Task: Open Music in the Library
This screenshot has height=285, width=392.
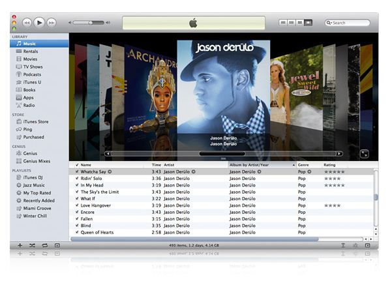Action: pyautogui.click(x=39, y=44)
